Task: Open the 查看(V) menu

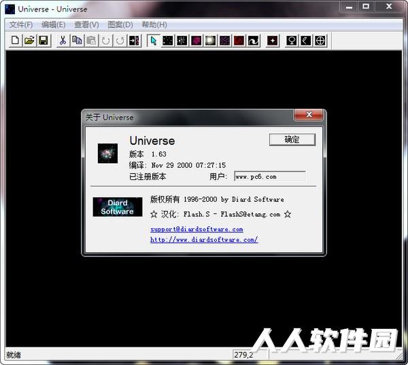Action: click(86, 24)
